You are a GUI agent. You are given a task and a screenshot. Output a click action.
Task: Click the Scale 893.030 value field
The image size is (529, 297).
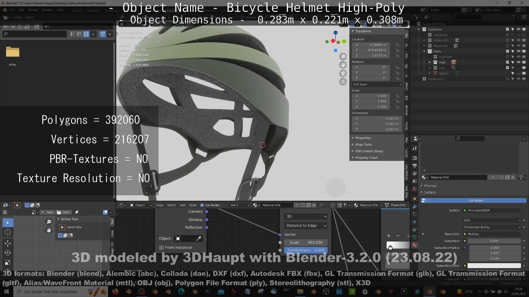306,243
